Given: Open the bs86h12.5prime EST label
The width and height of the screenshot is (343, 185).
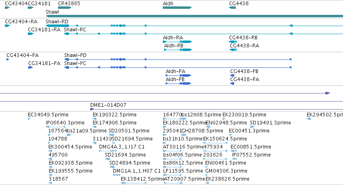Looking at the screenshot, I should pyautogui.click(x=183, y=163).
